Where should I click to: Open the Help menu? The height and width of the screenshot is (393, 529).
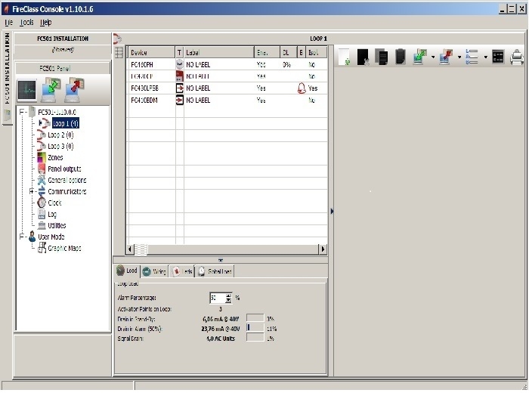point(46,22)
